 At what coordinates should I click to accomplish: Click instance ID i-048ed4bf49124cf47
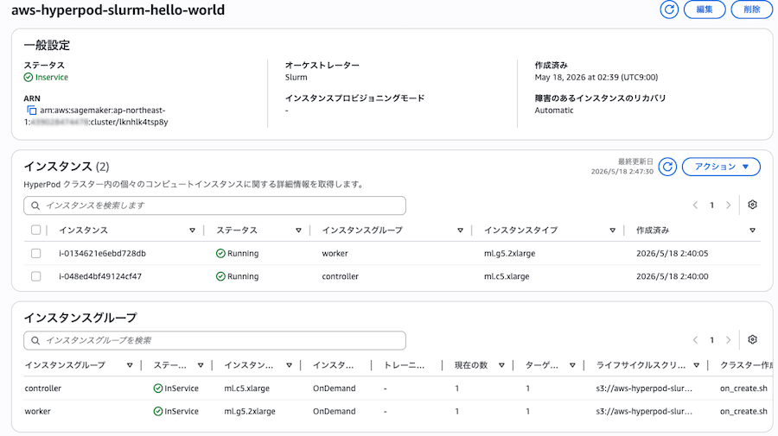100,276
